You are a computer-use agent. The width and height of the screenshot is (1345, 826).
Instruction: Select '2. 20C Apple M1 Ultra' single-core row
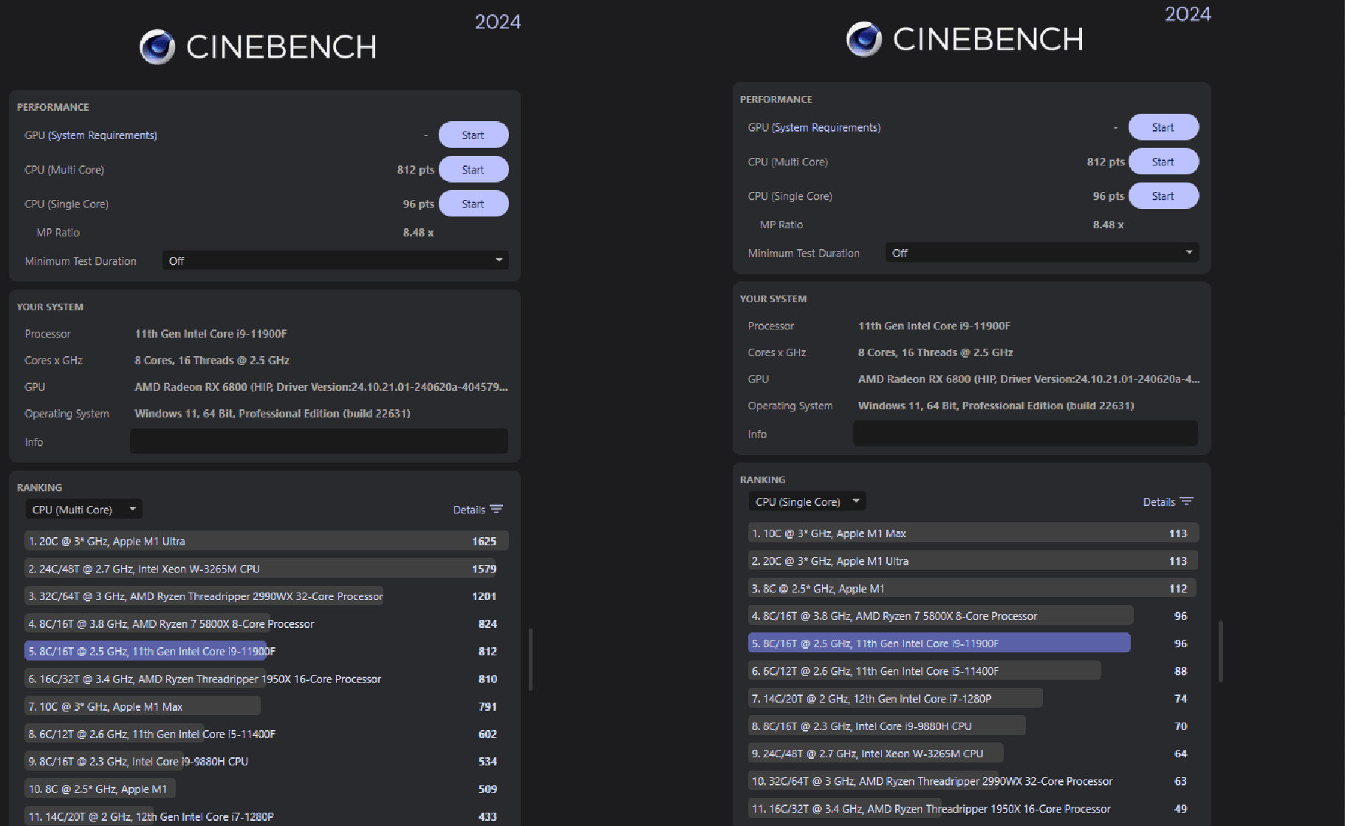click(973, 561)
